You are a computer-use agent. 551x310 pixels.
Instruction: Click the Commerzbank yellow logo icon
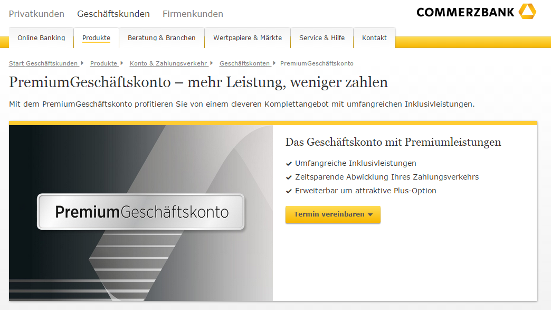tap(527, 11)
